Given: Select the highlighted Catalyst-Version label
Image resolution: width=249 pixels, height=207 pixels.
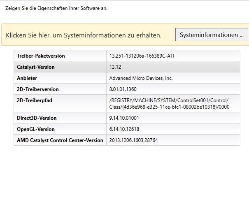Looking at the screenshot, I should tap(36, 67).
